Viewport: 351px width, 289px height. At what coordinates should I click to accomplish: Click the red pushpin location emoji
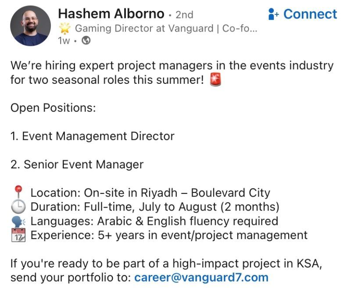tap(18, 192)
